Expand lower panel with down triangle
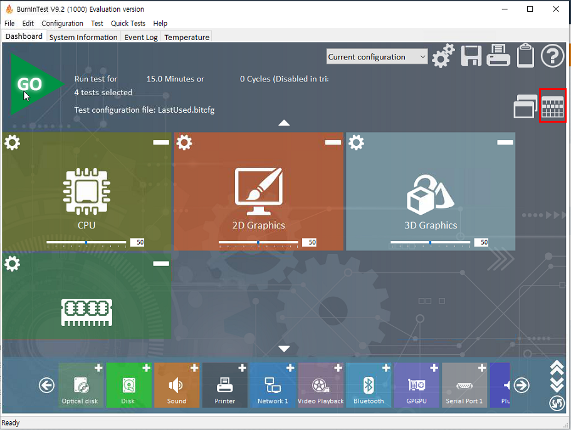 (284, 349)
